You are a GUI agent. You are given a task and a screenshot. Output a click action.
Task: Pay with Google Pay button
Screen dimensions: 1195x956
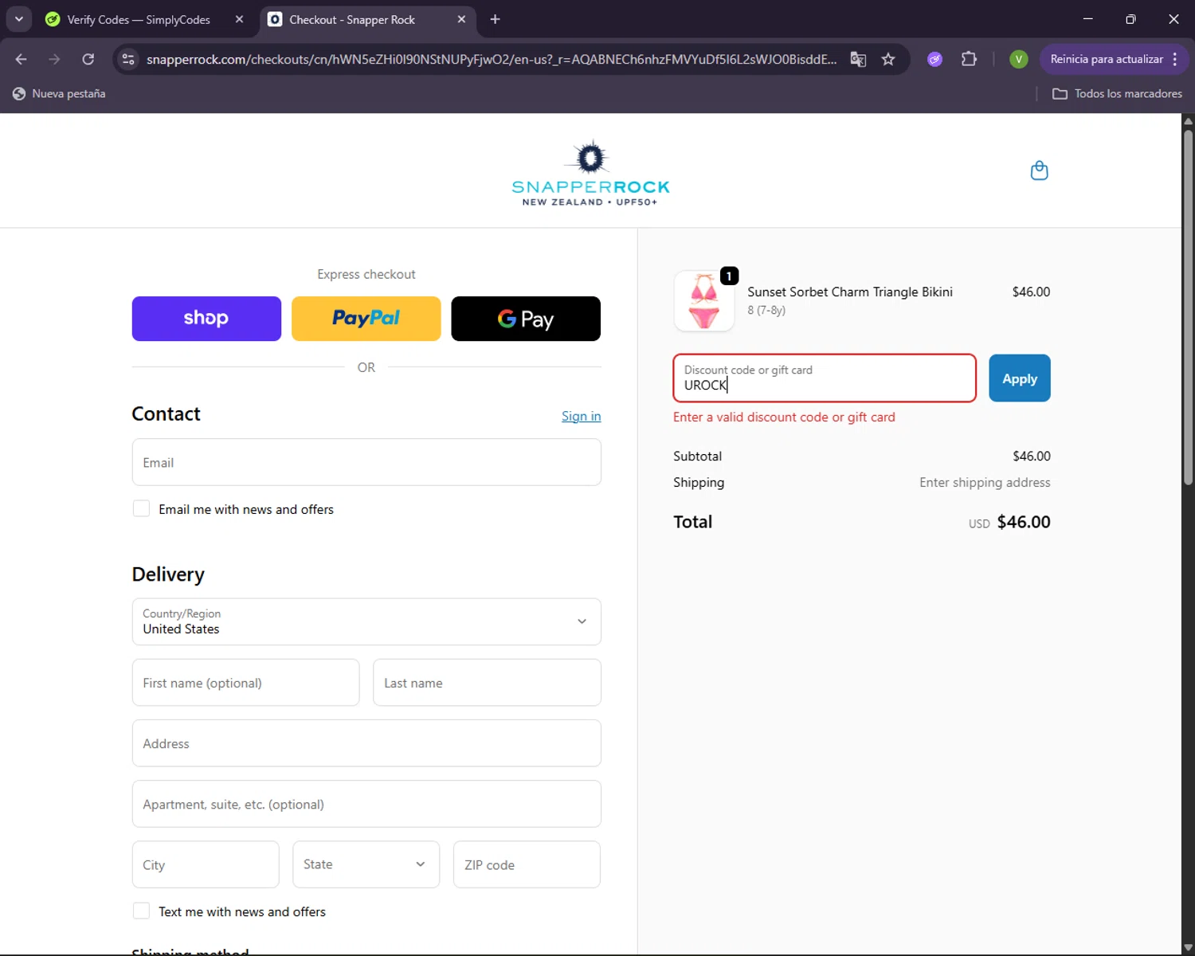[x=526, y=319]
